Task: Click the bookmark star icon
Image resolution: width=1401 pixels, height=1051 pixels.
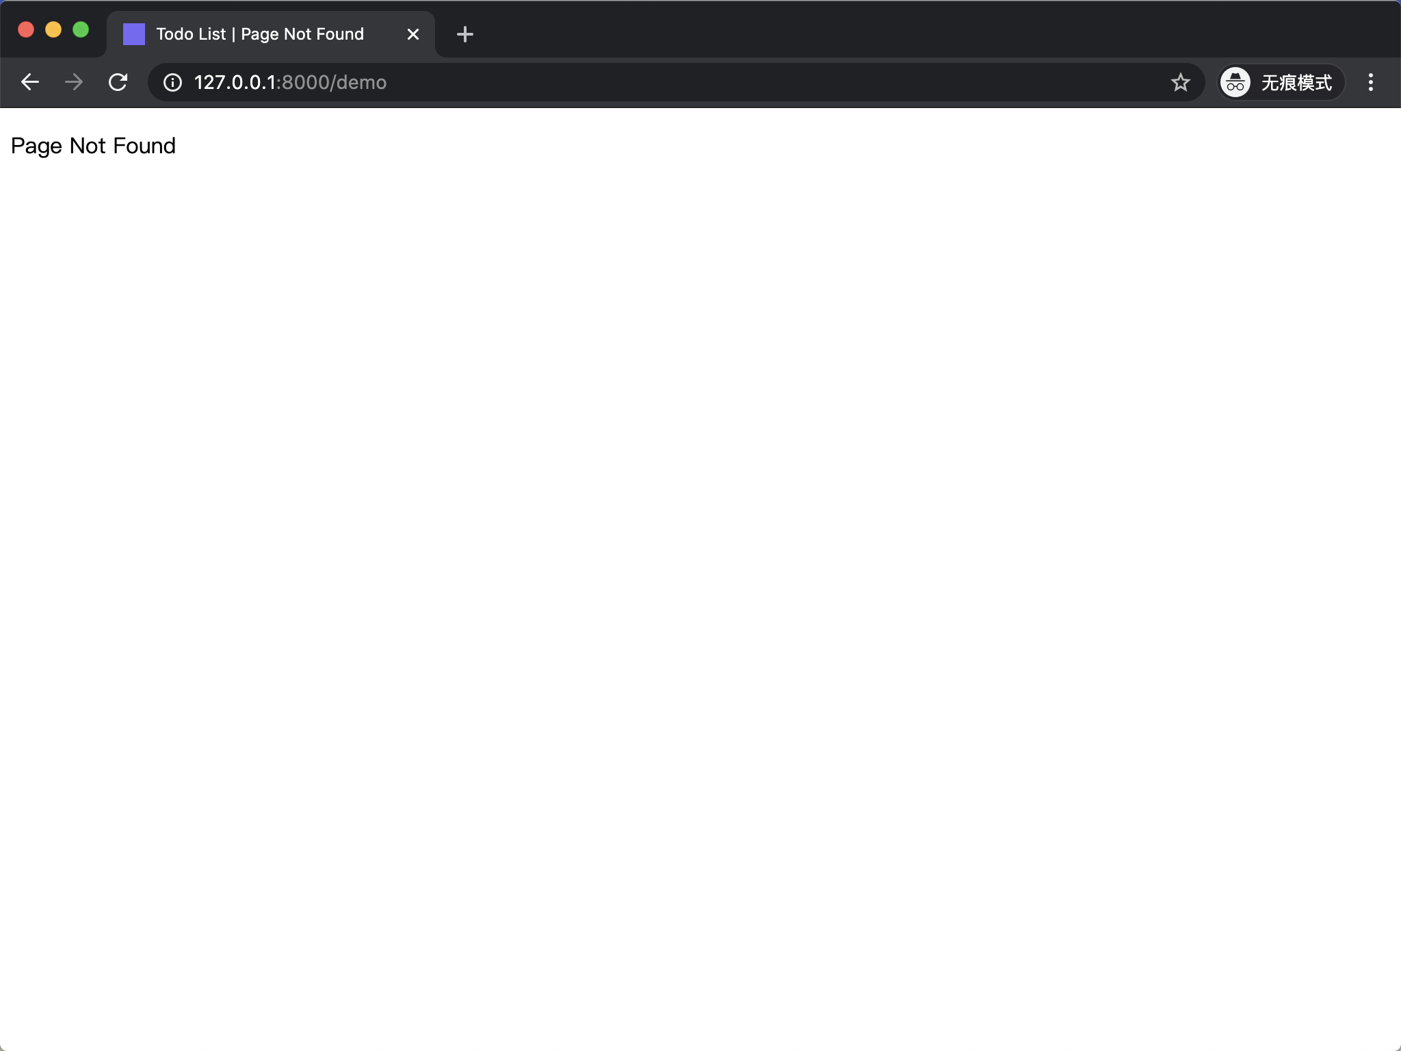Action: pos(1179,81)
